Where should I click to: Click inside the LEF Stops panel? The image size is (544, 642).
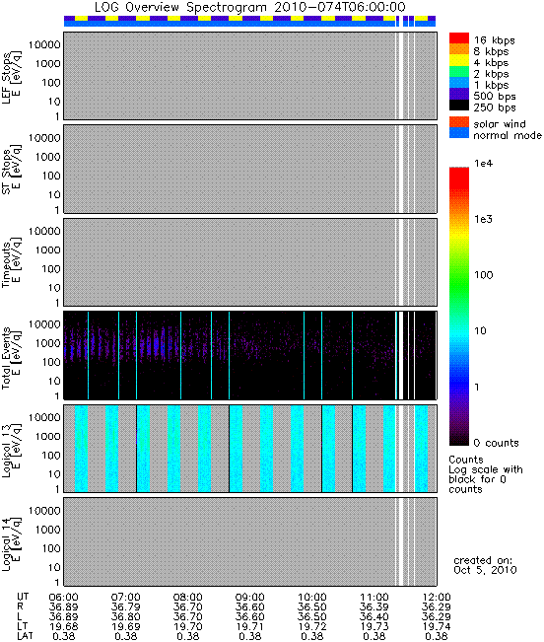click(250, 76)
